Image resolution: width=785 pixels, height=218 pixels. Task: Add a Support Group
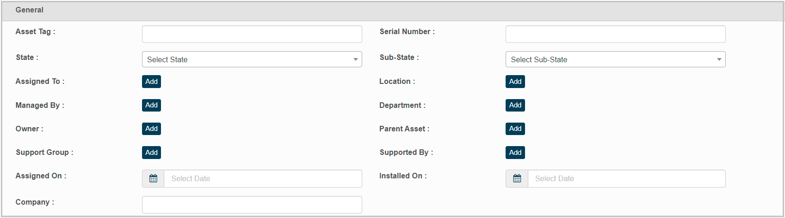pyautogui.click(x=151, y=153)
